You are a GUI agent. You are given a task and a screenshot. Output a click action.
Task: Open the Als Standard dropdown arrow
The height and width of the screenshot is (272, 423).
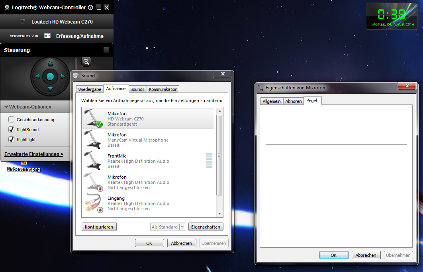[182, 227]
